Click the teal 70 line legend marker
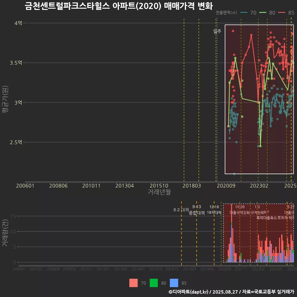Viewport: 297px width, 297px height. coord(244,12)
